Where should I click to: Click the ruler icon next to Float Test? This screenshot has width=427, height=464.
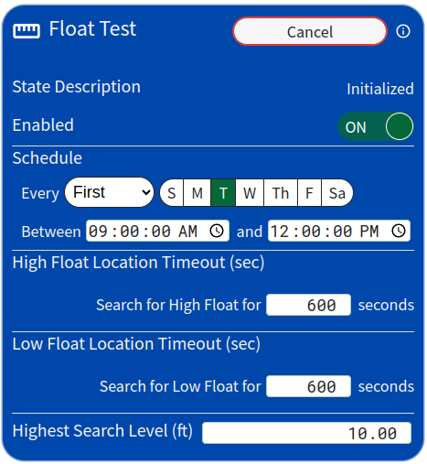click(x=27, y=30)
